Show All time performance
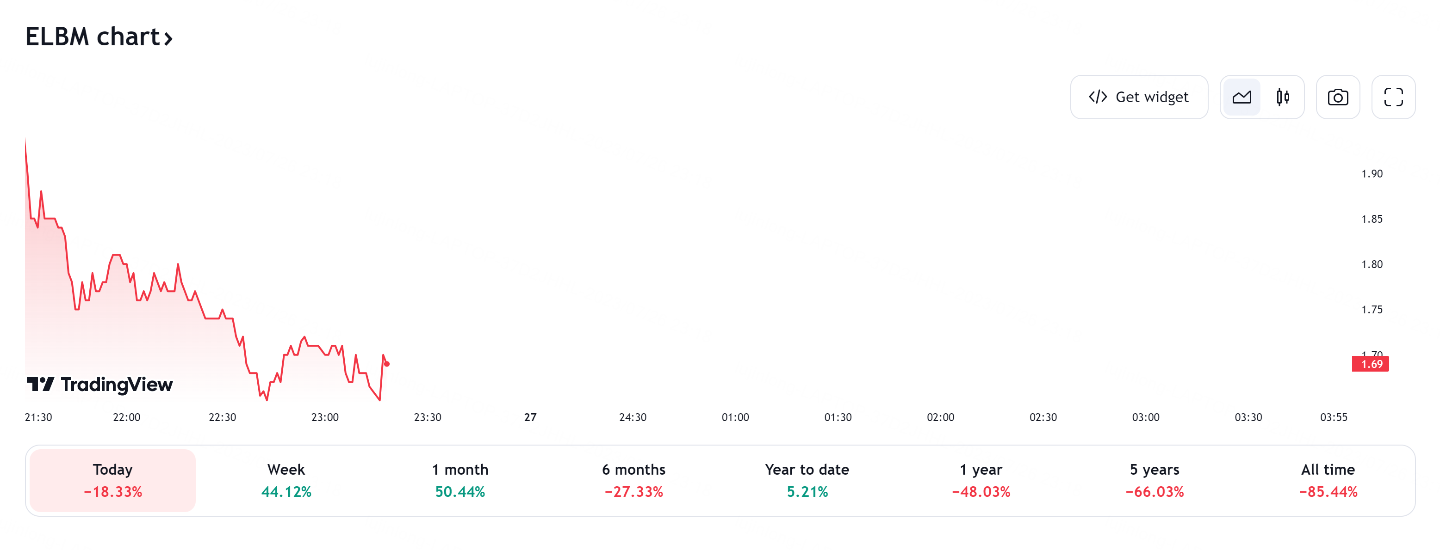This screenshot has width=1440, height=550. pos(1328,480)
